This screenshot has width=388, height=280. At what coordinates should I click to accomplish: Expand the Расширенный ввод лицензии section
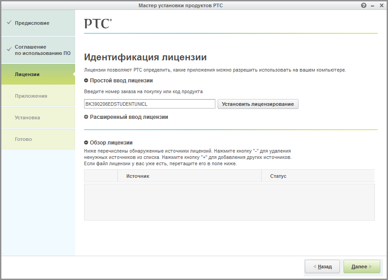click(86, 117)
